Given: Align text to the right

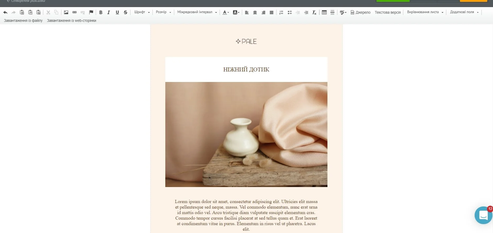Looking at the screenshot, I should 263,12.
